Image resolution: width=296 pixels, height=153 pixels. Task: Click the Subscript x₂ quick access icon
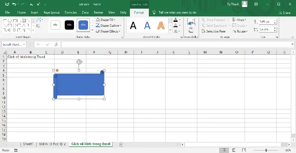coord(31,5)
